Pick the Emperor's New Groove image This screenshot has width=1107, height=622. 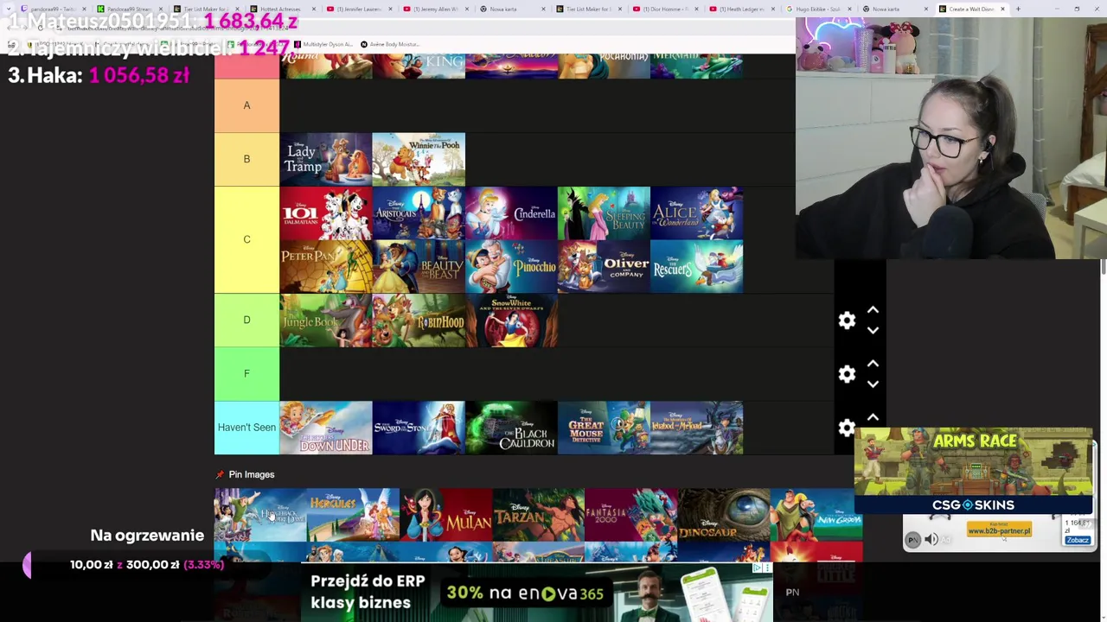click(x=816, y=515)
